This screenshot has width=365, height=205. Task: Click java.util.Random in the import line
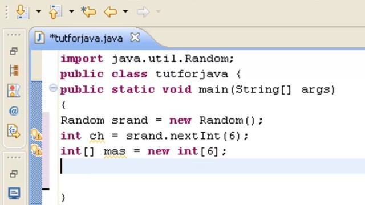click(171, 59)
